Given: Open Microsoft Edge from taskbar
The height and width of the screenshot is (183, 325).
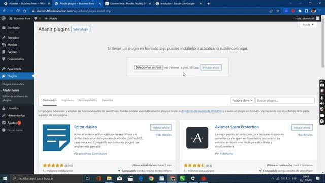Looking at the screenshot, I should click(x=141, y=178).
